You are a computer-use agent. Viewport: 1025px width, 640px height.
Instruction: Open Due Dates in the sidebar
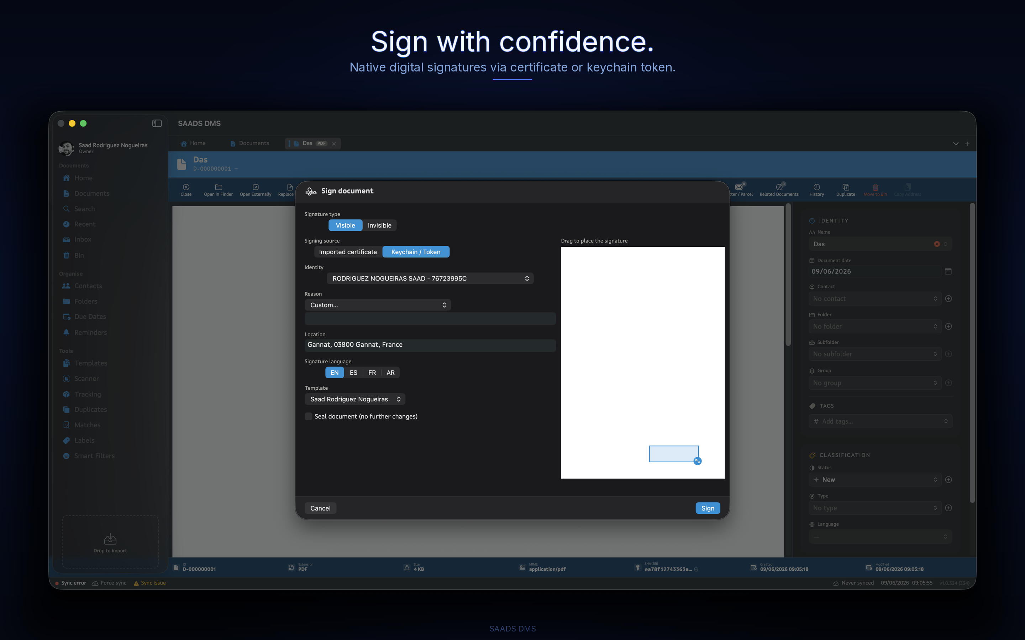(84, 316)
